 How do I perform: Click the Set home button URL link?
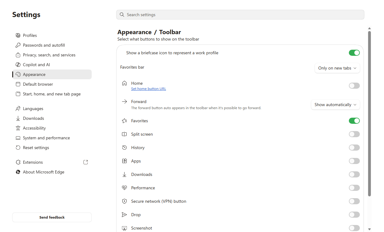tap(149, 89)
